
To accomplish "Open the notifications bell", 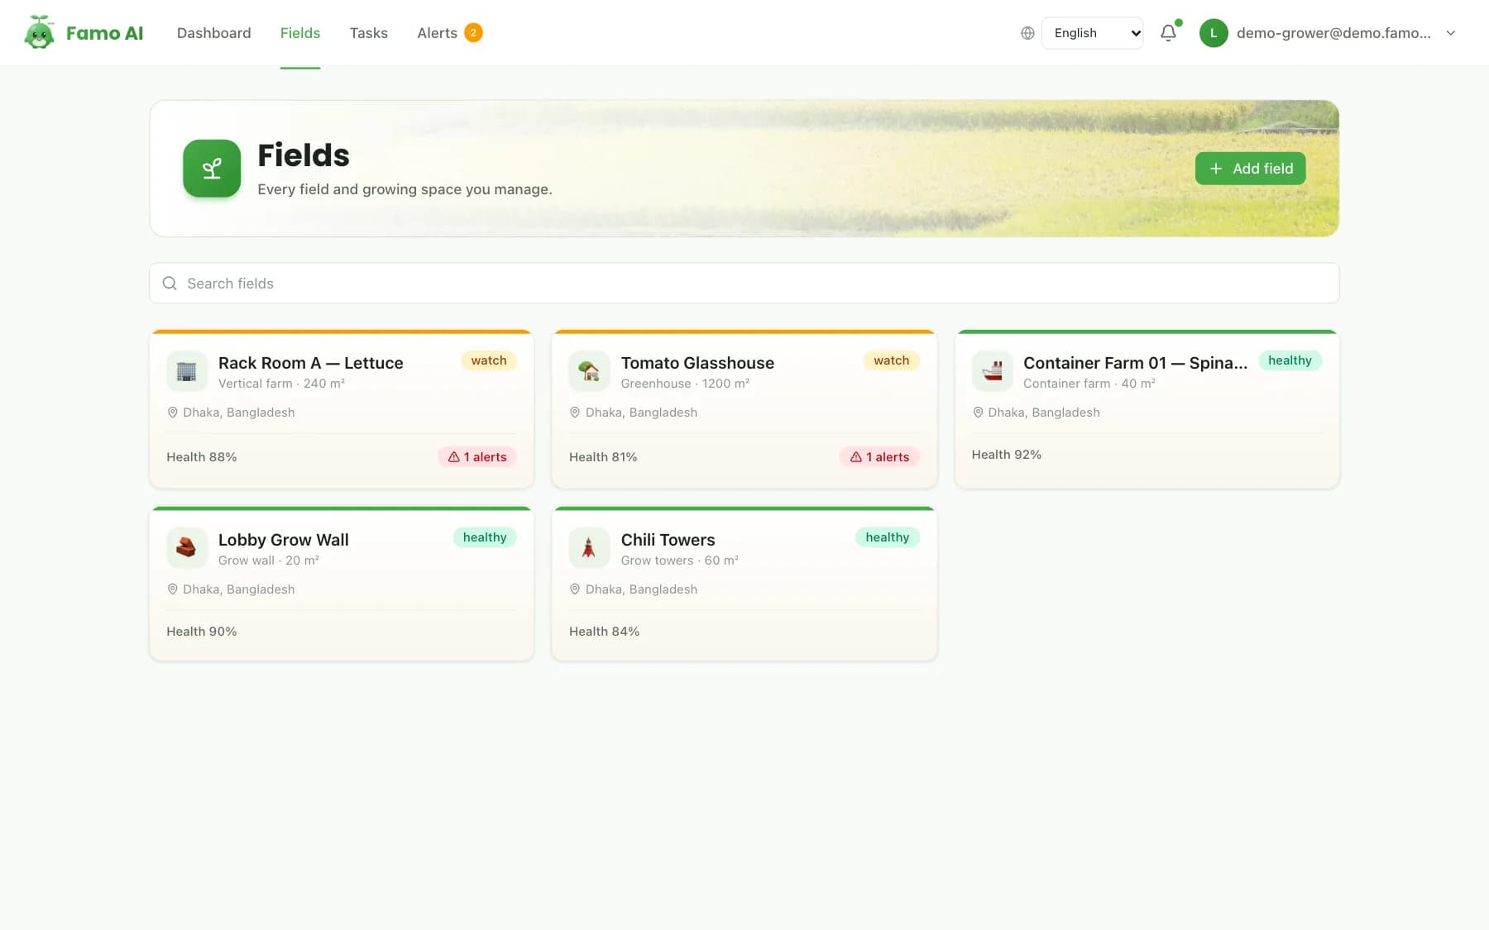I will tap(1168, 33).
